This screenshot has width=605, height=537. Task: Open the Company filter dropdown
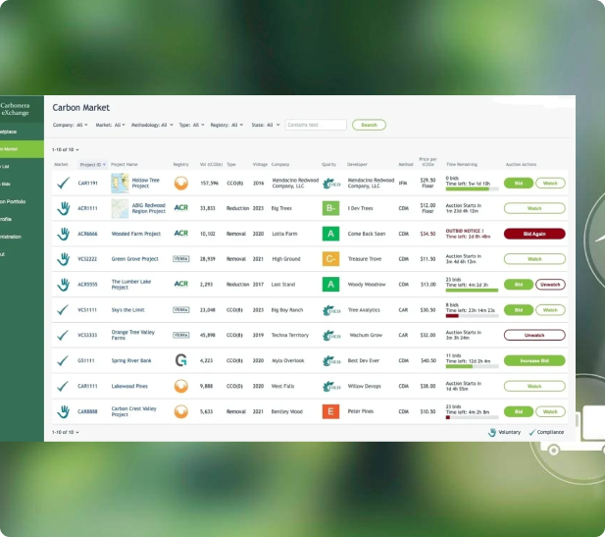(x=71, y=126)
